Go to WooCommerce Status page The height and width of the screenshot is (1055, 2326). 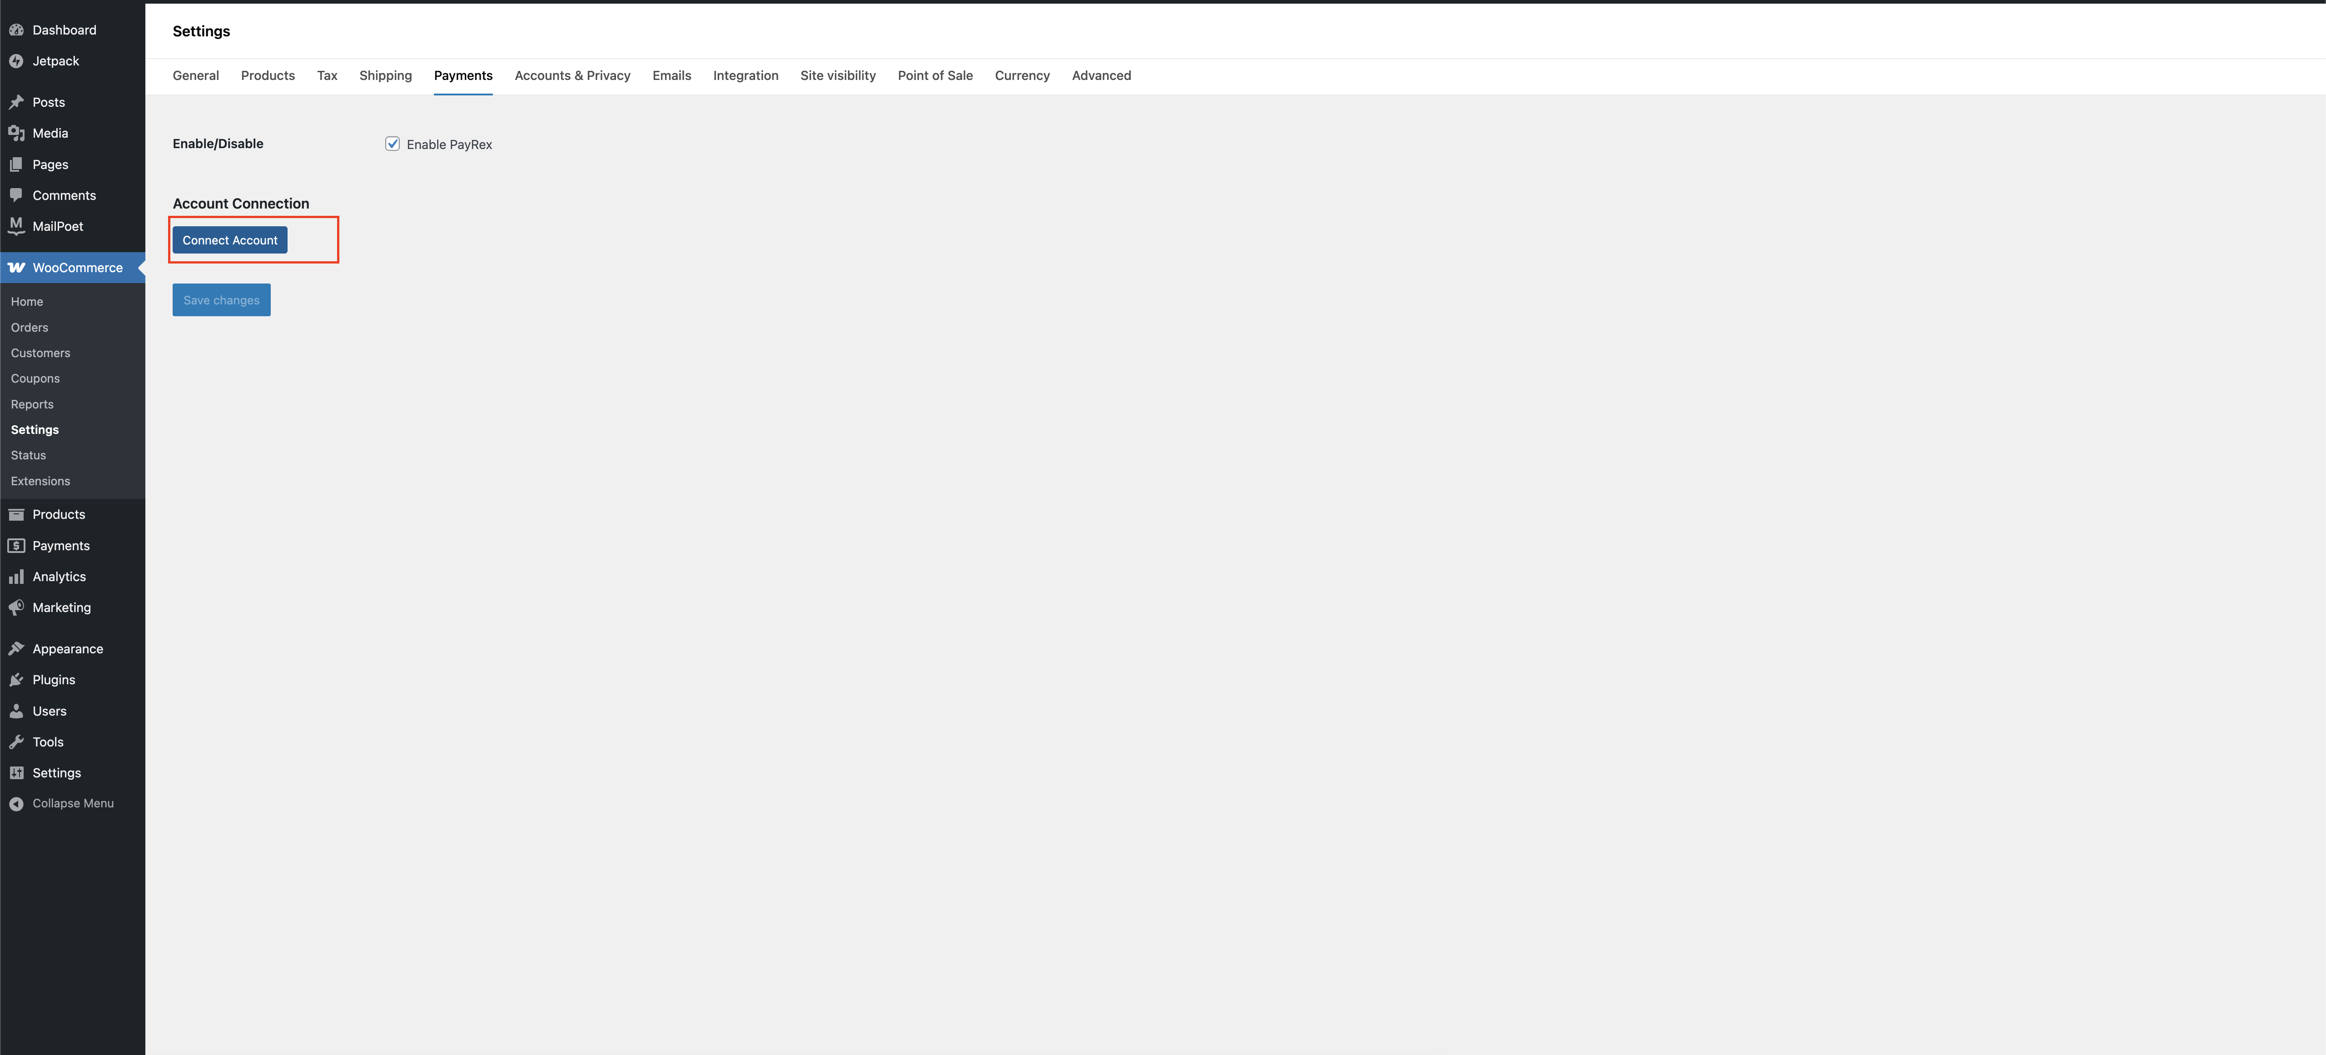[x=27, y=455]
